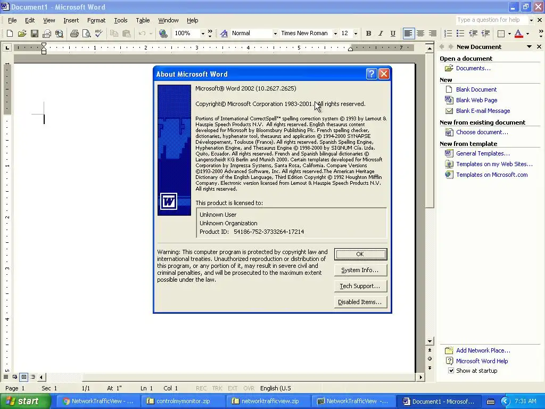Click the General Templates link
The width and height of the screenshot is (545, 409).
click(x=483, y=153)
